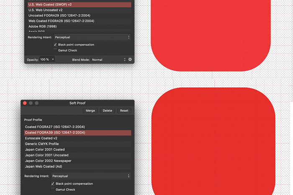Enable Gamut Check in titled Soft Proof window

(53, 190)
